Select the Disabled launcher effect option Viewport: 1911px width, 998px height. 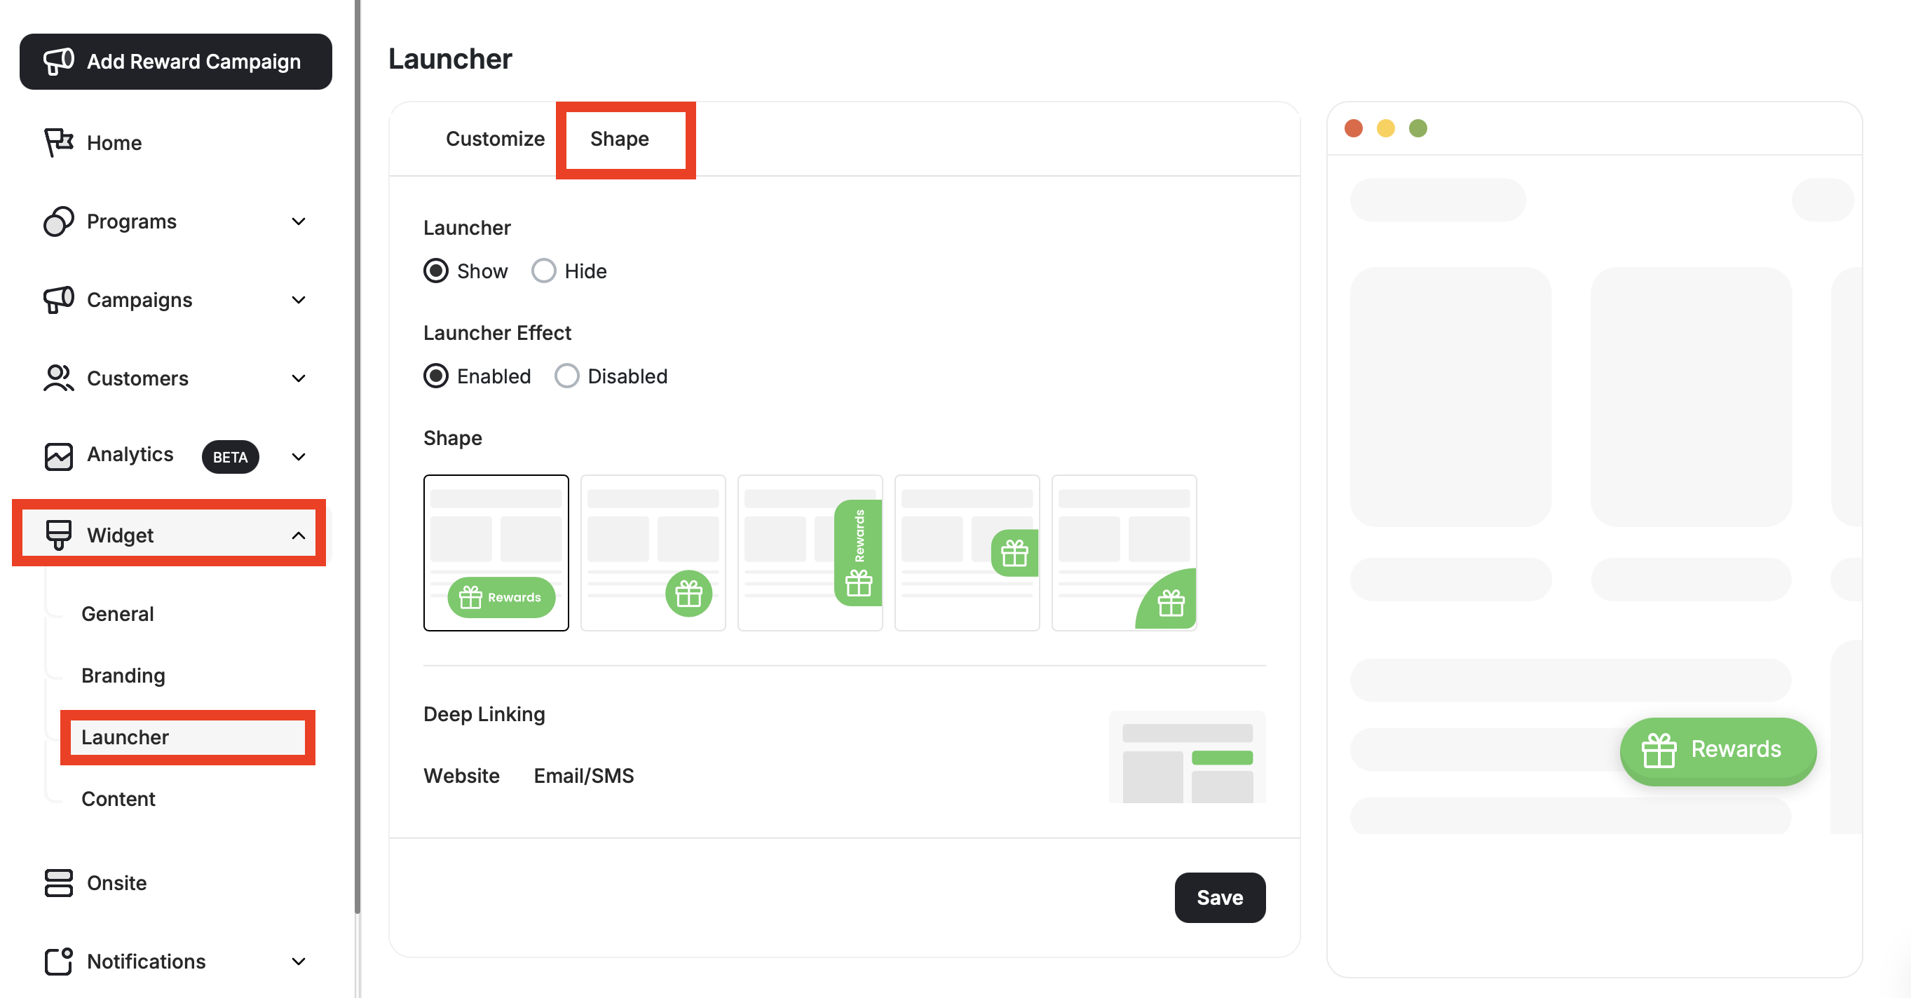[x=566, y=376]
